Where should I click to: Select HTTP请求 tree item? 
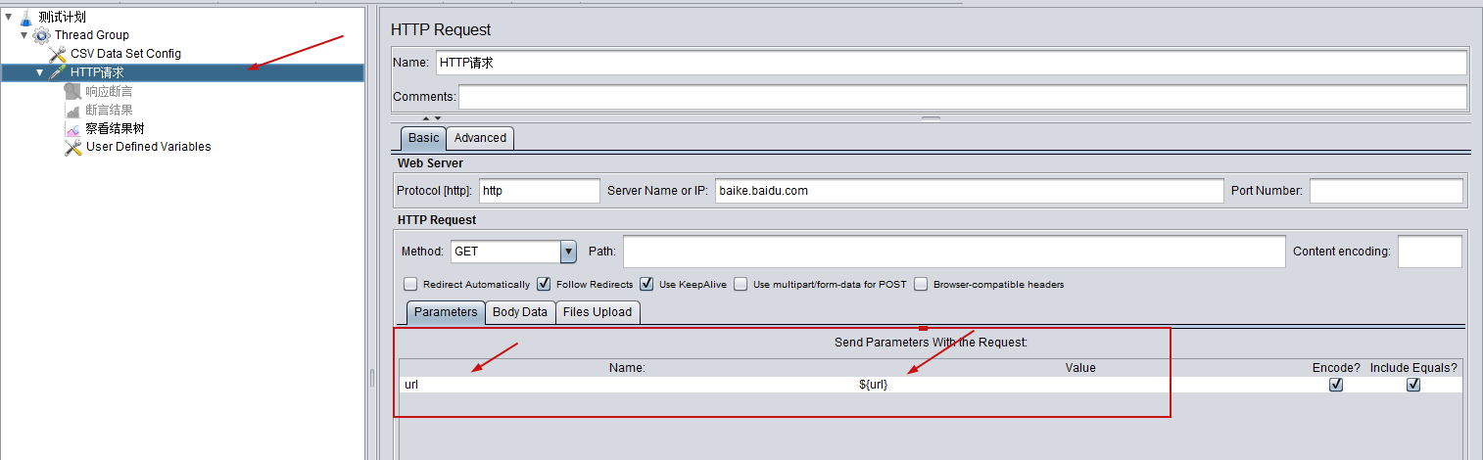pos(97,72)
